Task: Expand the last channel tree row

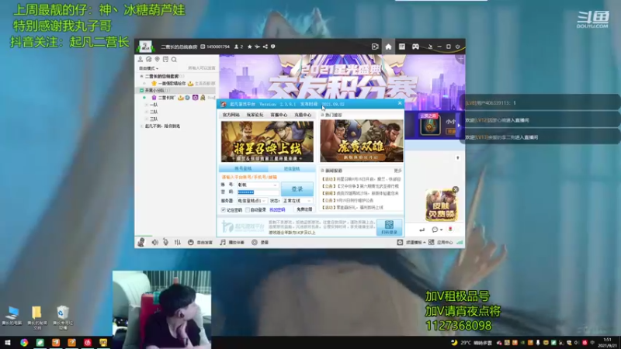Action: pyautogui.click(x=141, y=126)
